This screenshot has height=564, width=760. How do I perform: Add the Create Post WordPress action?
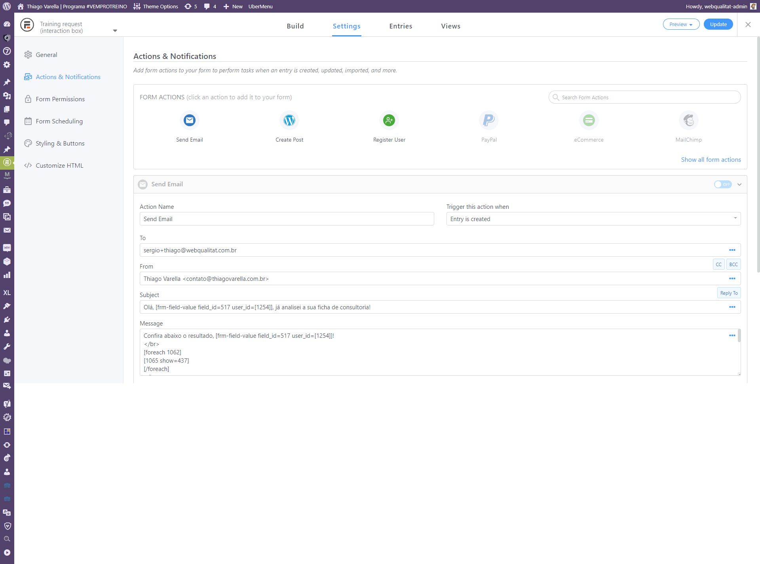[289, 120]
